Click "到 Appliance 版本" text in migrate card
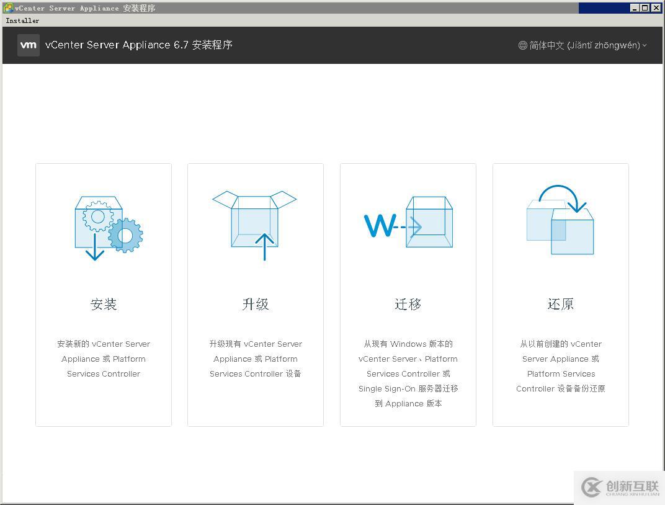 [x=408, y=403]
